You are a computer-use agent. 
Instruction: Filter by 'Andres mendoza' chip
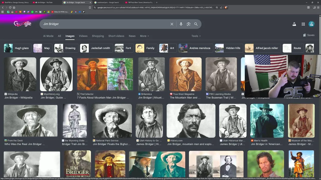(195, 48)
